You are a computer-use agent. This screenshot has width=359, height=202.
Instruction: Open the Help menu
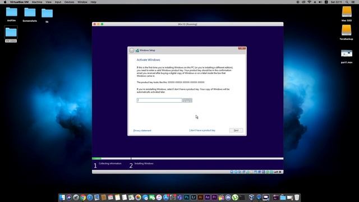(x=94, y=2)
